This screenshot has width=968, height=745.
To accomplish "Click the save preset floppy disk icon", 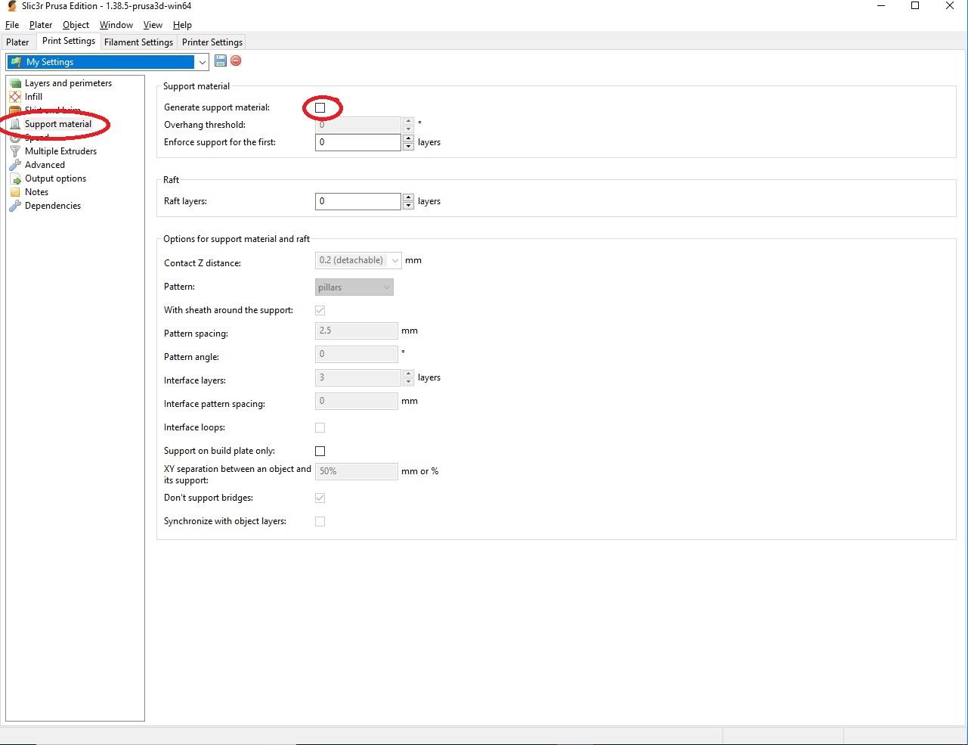I will [221, 61].
